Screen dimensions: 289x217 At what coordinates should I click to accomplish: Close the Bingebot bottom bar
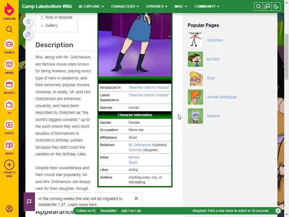point(278,211)
